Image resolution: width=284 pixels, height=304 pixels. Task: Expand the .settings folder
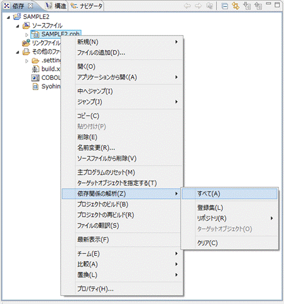(x=27, y=61)
